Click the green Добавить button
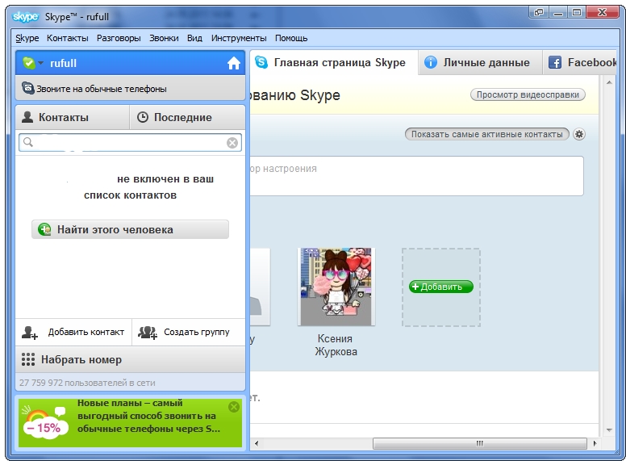 440,287
